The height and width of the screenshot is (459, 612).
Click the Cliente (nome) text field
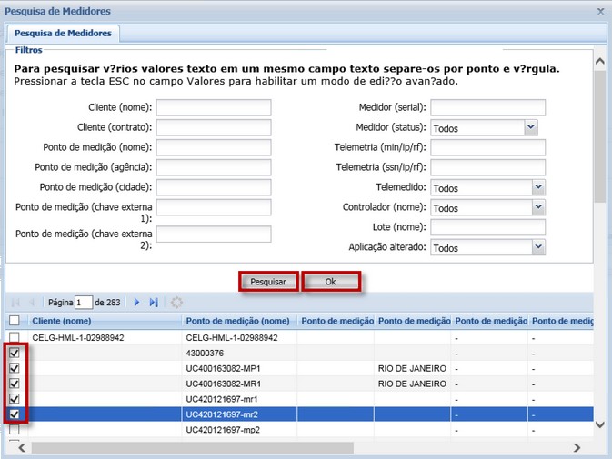(214, 107)
